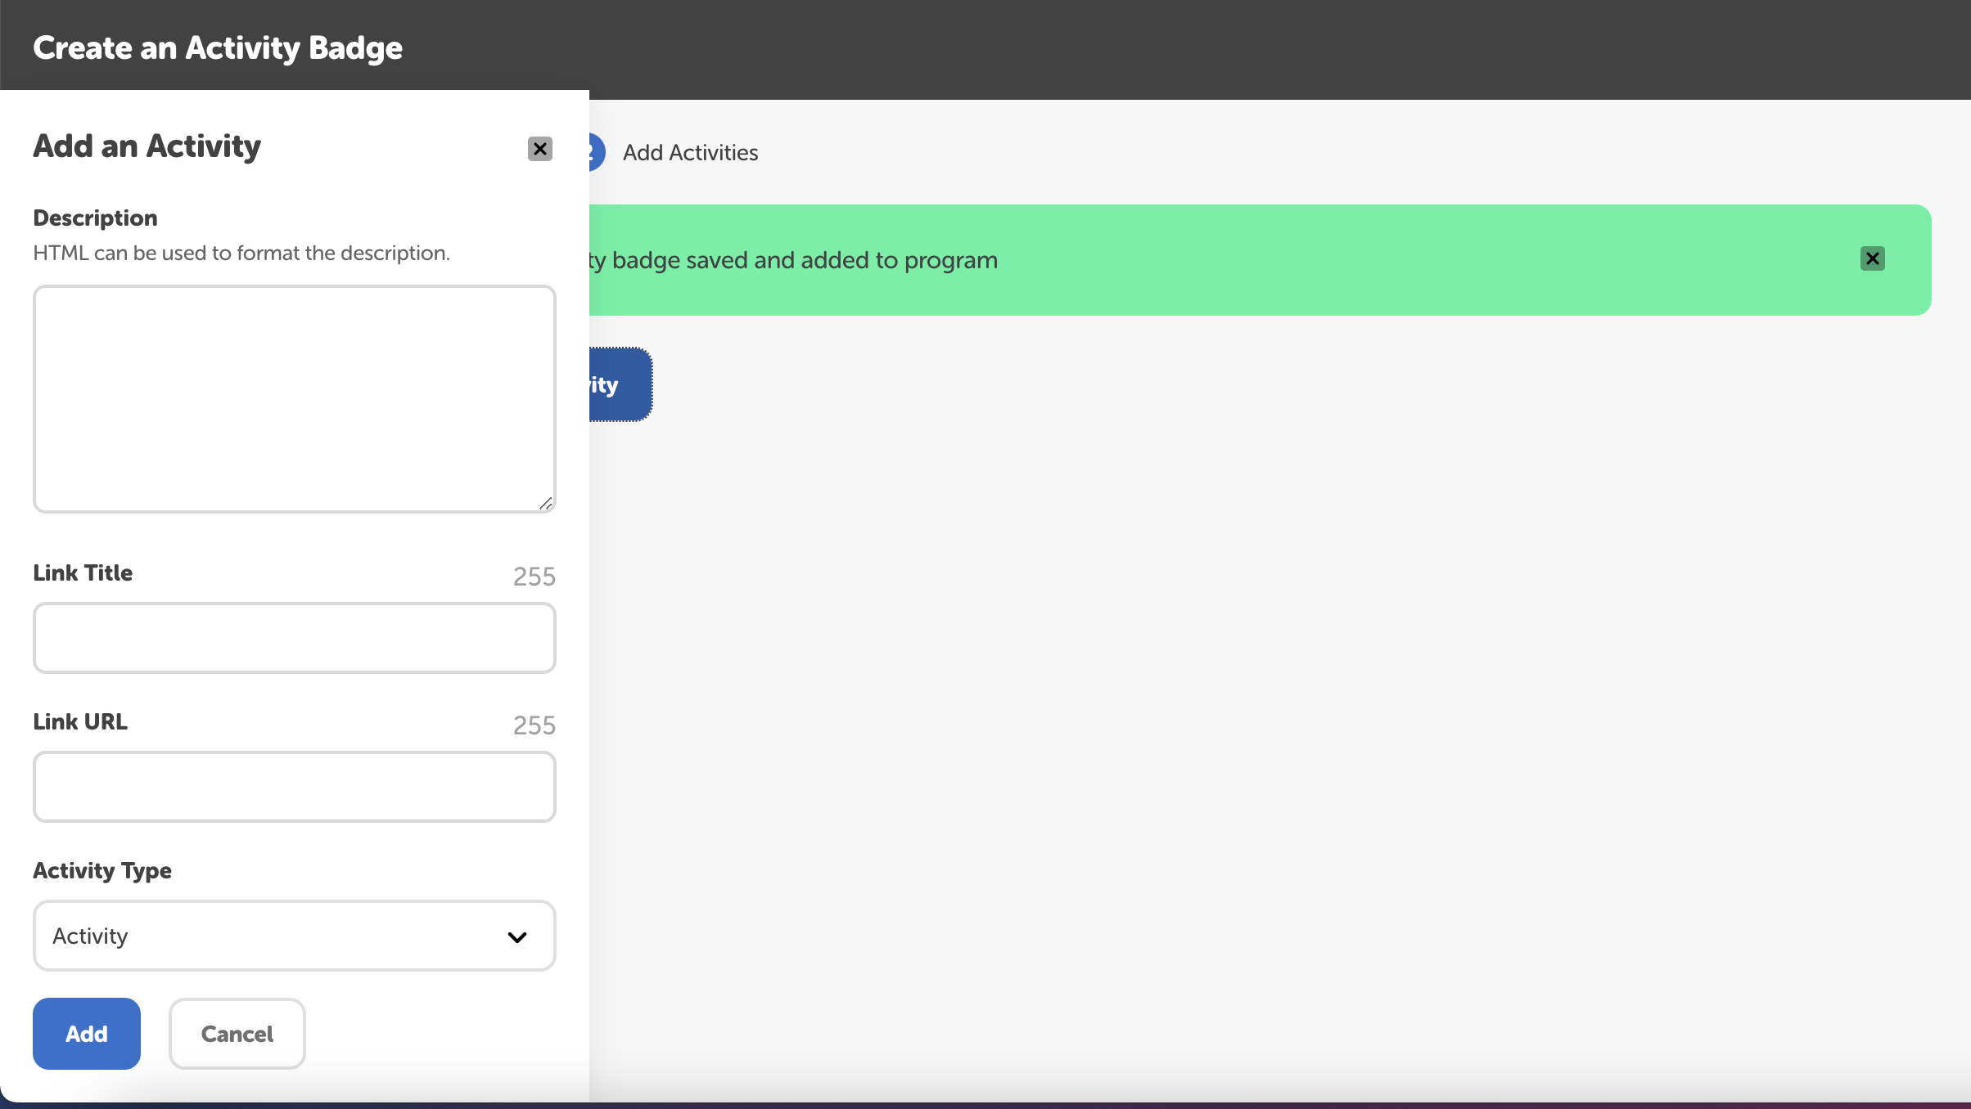Viewport: 1971px width, 1109px height.
Task: Click the Create an Activity Badge header title
Action: (x=218, y=47)
